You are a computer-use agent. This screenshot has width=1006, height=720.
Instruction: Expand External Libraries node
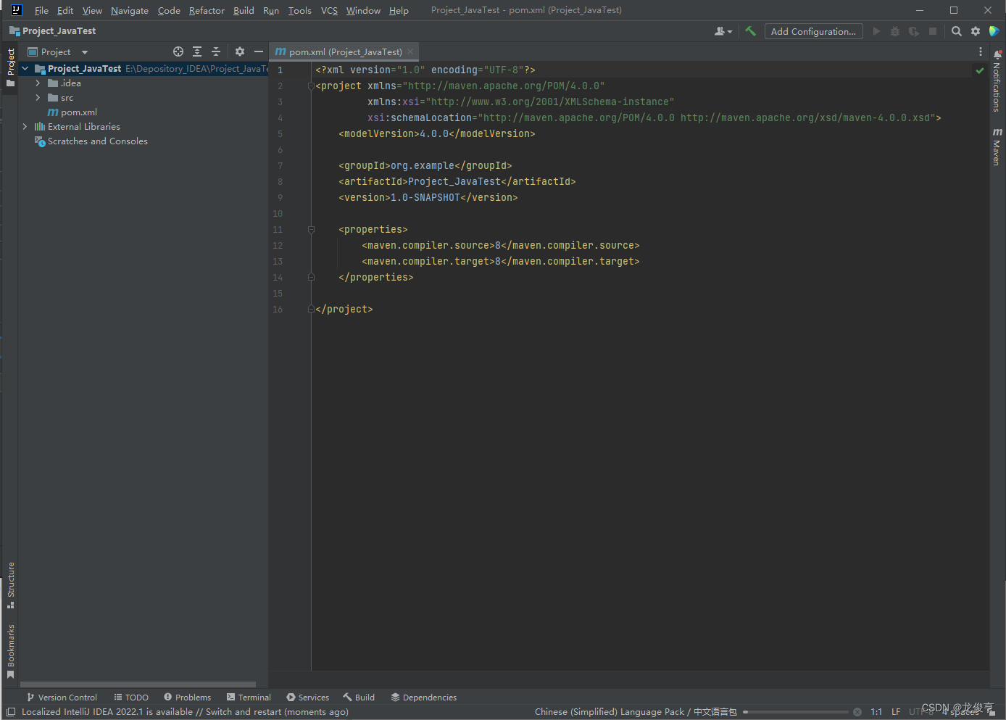point(25,127)
